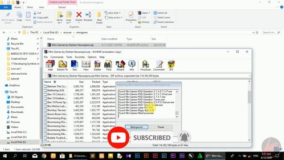The width and height of the screenshot is (284, 160).
Task: Select Recycle Bin in Quick access
Action: point(17,44)
